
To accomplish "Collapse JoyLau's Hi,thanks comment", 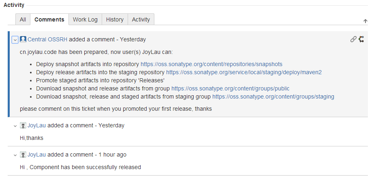I will coord(15,126).
